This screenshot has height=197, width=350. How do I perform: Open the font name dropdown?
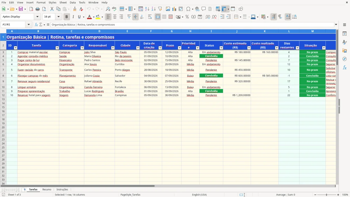(x=37, y=17)
